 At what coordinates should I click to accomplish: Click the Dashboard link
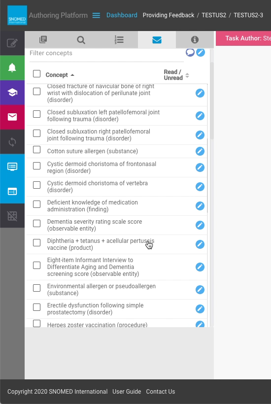pos(122,15)
